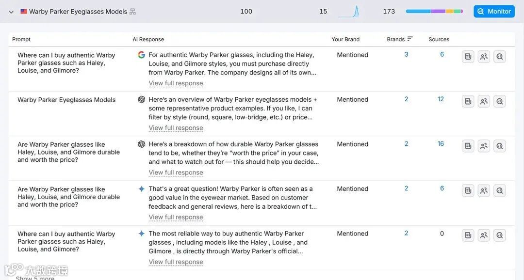Click the ChatGPT icon on 'Here's an overview' response
The image size is (524, 280).
pos(141,99)
